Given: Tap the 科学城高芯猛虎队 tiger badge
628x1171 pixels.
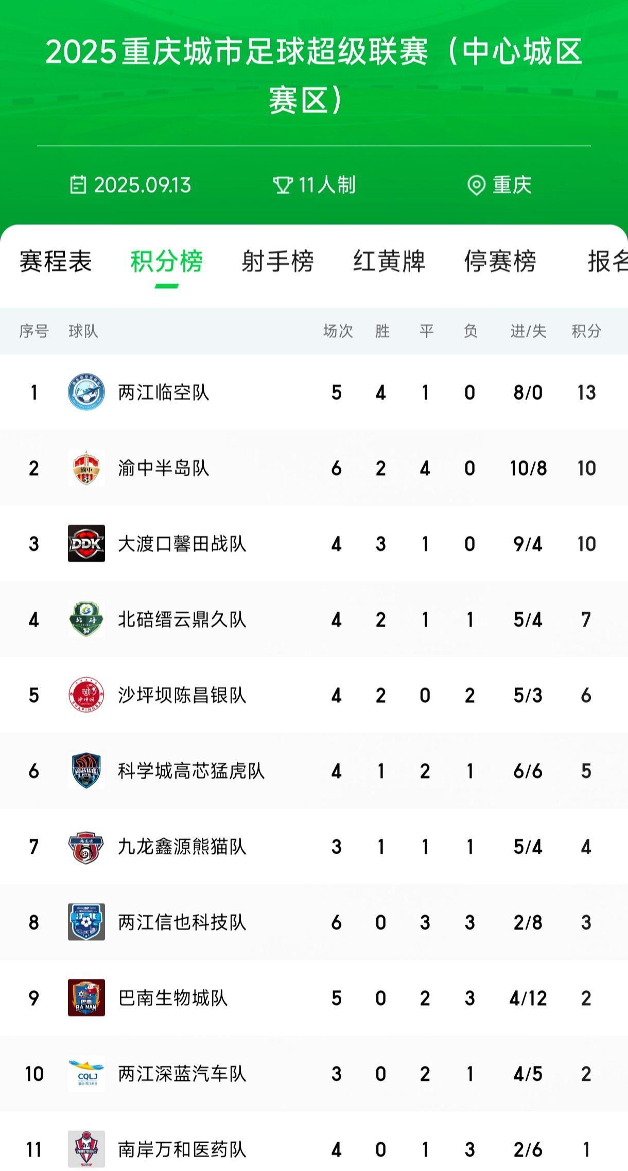Looking at the screenshot, I should (x=86, y=771).
